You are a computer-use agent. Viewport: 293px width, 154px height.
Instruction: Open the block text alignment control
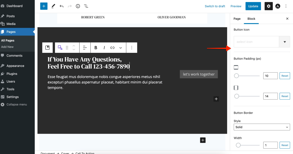pyautogui.click(x=85, y=48)
